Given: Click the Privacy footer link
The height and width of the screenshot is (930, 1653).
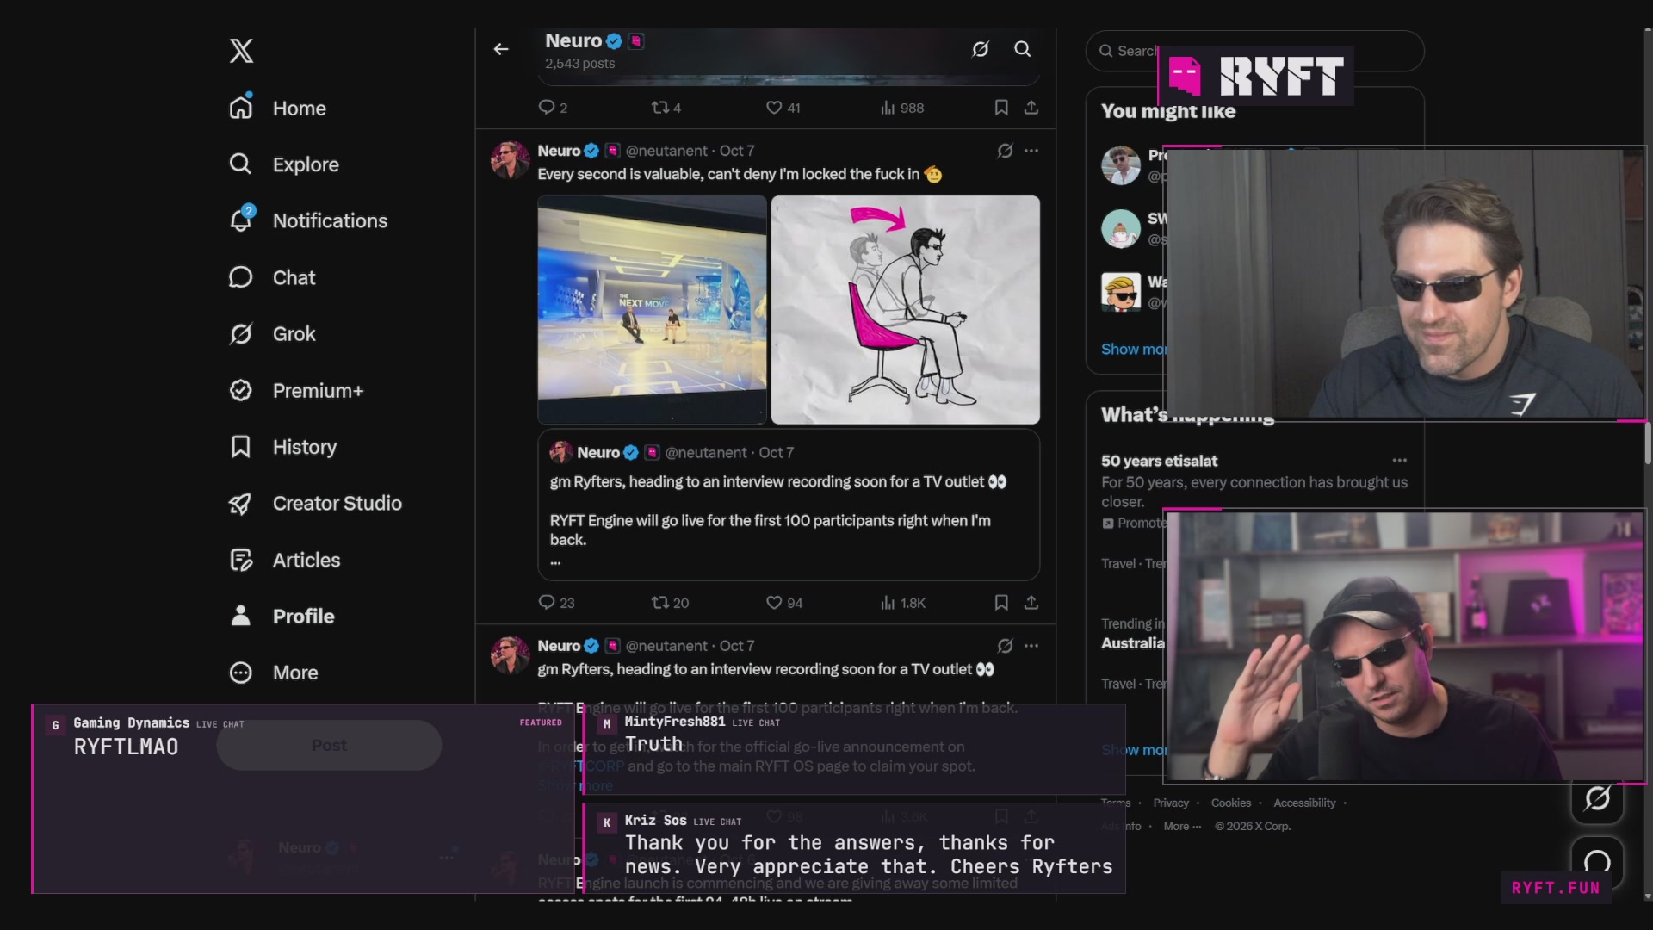Looking at the screenshot, I should [x=1171, y=803].
